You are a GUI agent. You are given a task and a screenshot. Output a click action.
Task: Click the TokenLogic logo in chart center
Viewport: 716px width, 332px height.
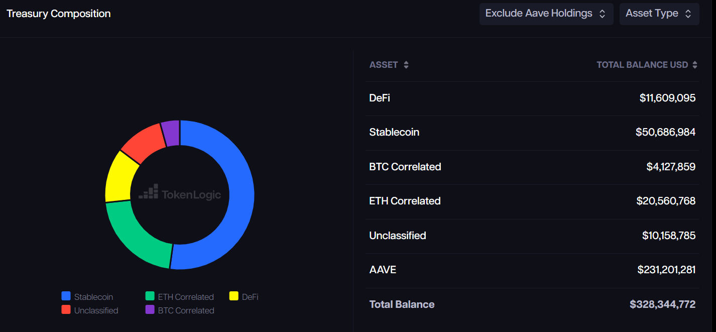click(180, 193)
